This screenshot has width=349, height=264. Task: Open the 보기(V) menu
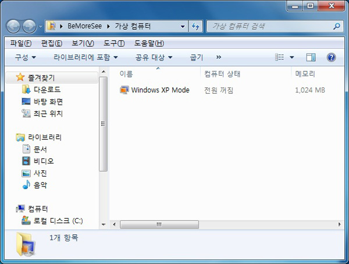(83, 43)
